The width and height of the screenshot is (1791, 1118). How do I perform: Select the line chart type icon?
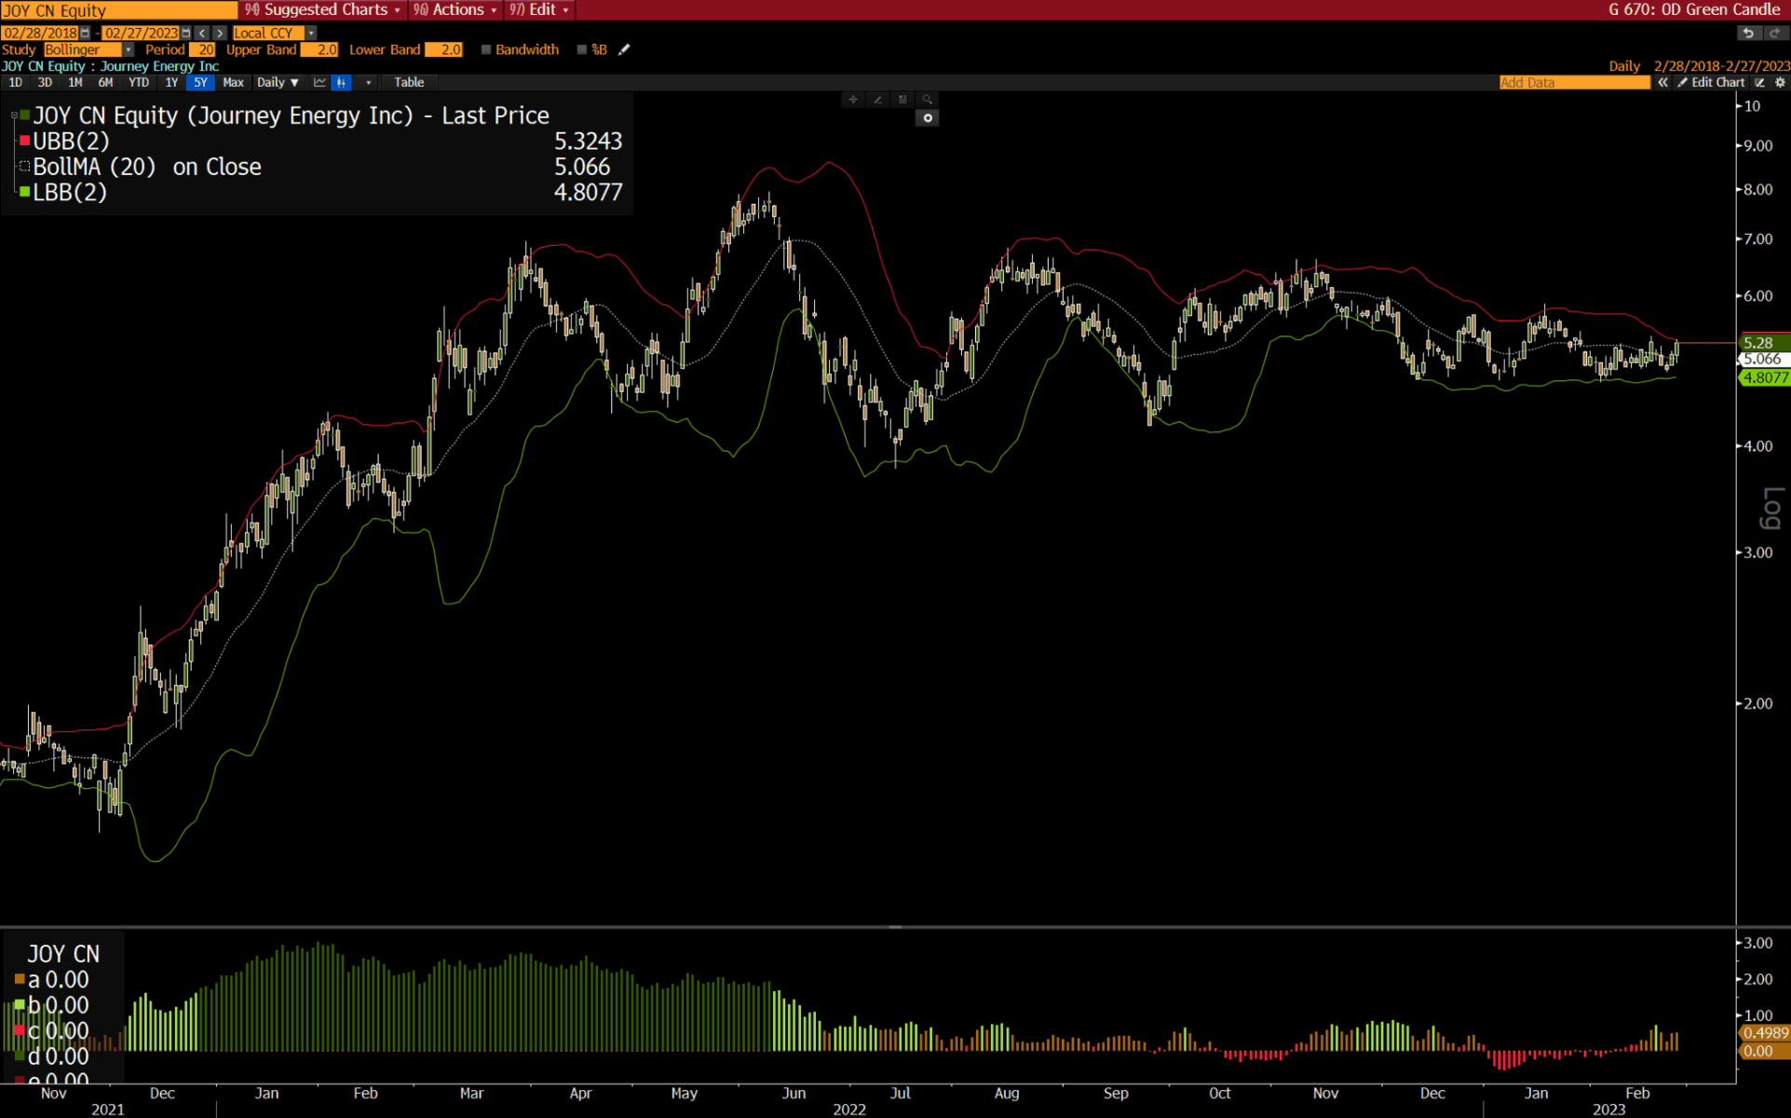[x=319, y=82]
